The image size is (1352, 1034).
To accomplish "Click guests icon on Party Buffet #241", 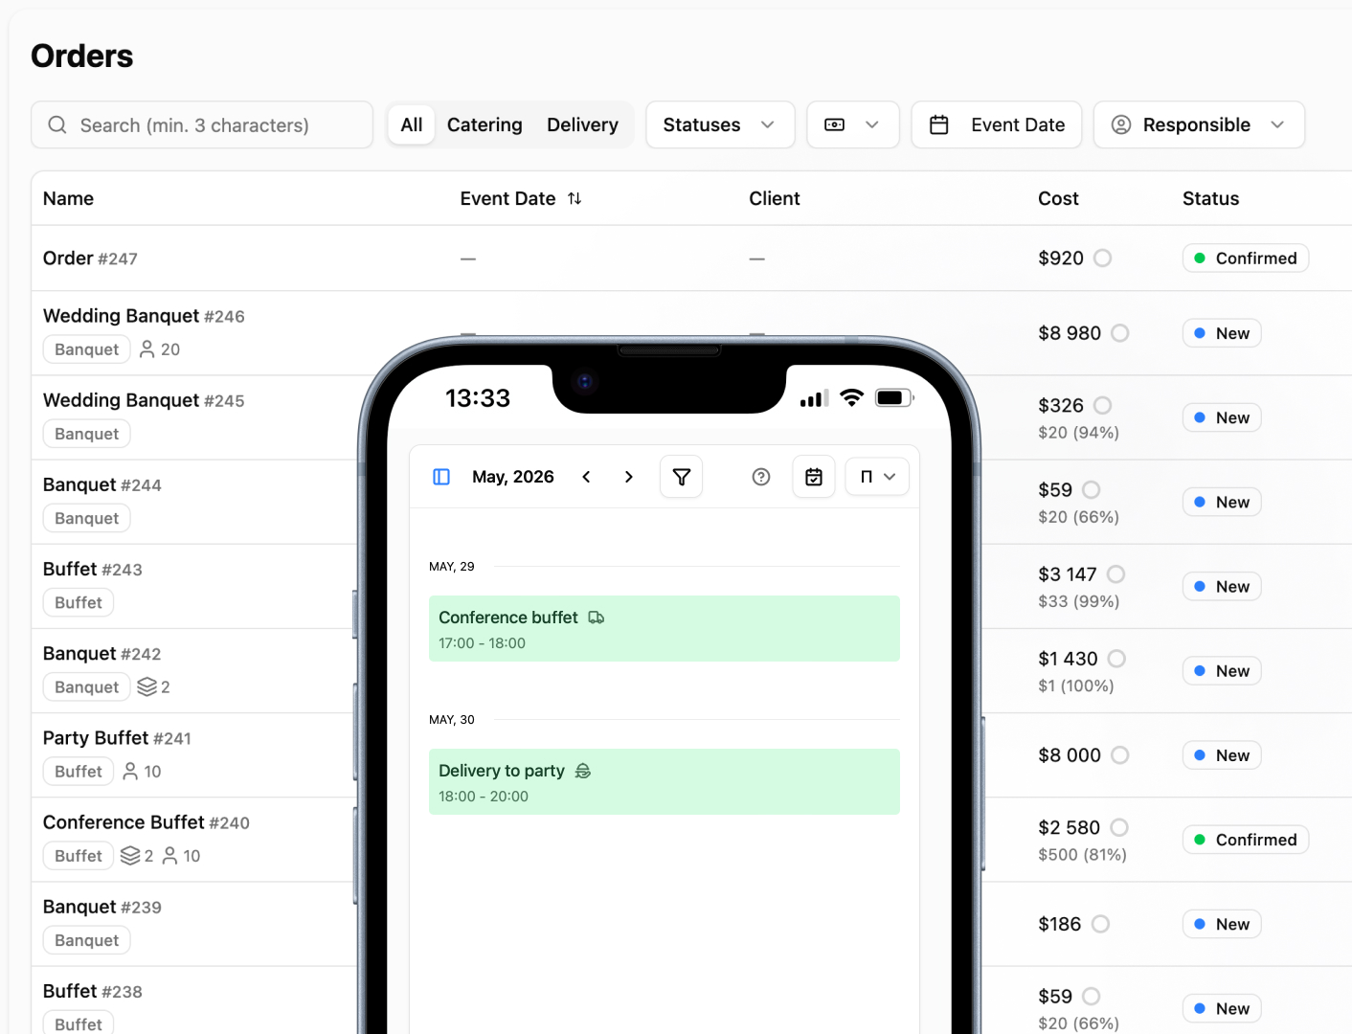I will click(131, 772).
